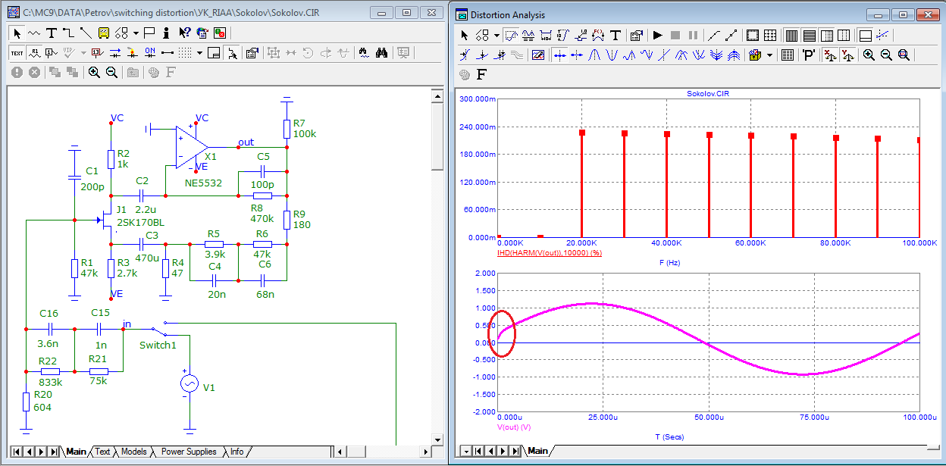Click Run analysis play button
This screenshot has height=466, width=946.
click(x=657, y=35)
